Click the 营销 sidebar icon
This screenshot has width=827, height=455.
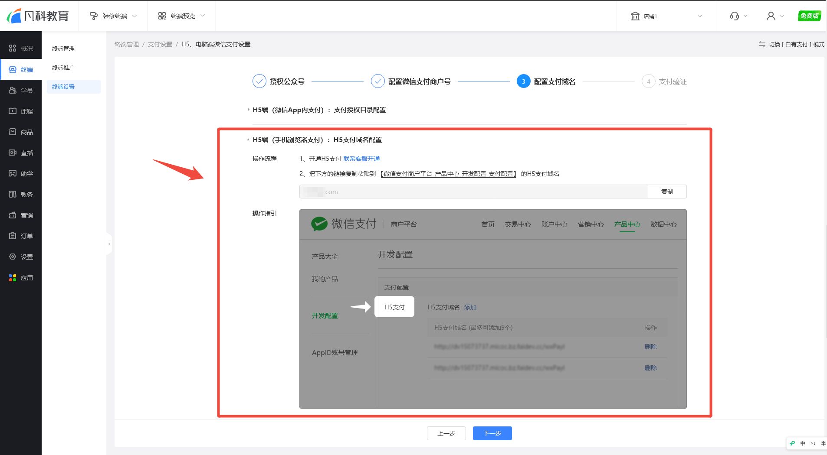click(13, 215)
